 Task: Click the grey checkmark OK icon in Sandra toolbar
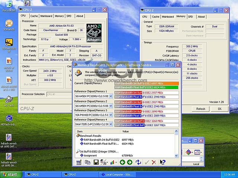click(147, 162)
